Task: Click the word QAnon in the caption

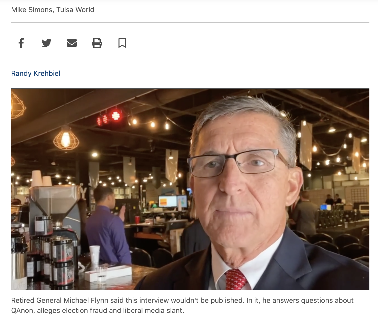Action: coord(22,310)
